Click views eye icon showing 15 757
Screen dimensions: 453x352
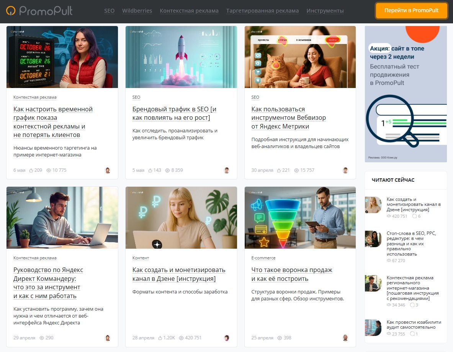[296, 170]
